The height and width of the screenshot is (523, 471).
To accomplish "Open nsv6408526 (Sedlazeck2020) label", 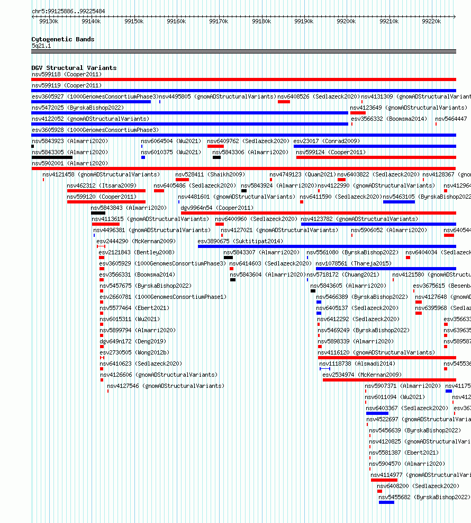I will (x=319, y=96).
